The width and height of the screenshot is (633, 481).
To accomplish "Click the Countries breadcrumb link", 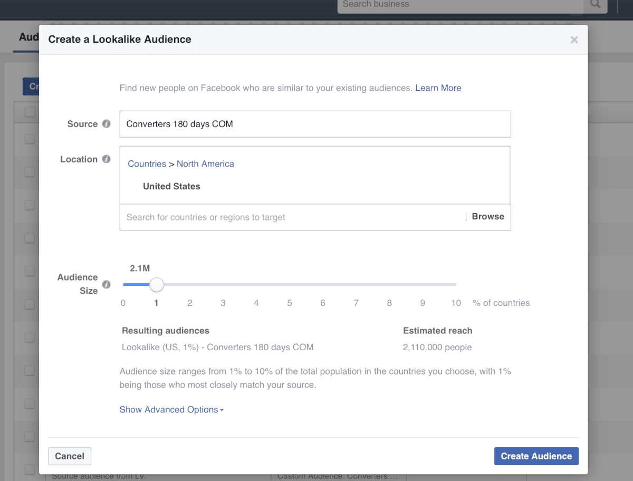I will click(x=147, y=164).
